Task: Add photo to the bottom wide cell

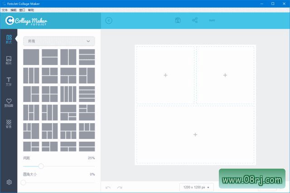Action: coord(195,134)
